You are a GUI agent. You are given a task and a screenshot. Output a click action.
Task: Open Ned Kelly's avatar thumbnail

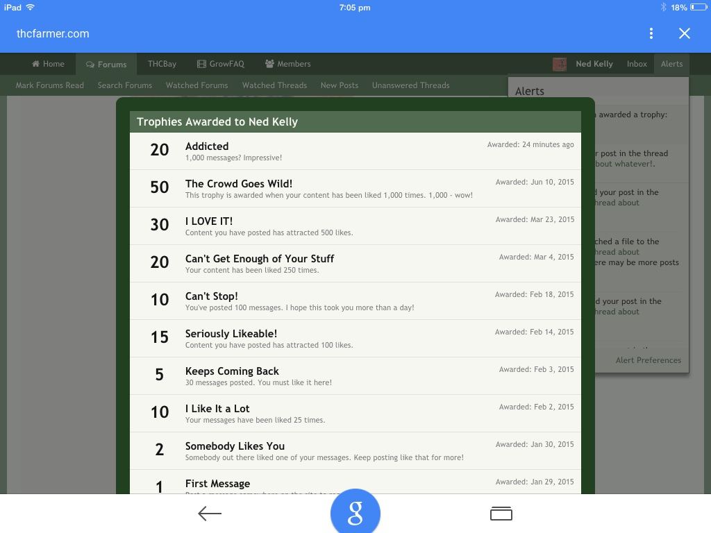click(560, 64)
